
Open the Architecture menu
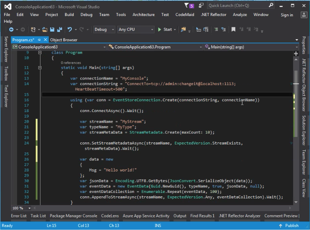coord(144,15)
